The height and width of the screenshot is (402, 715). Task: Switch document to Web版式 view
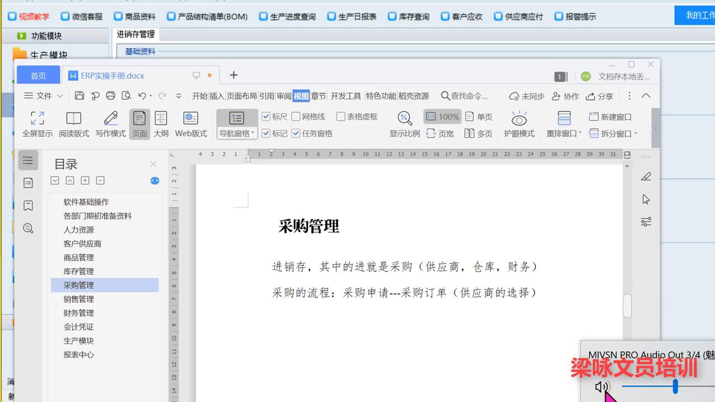[x=190, y=124]
